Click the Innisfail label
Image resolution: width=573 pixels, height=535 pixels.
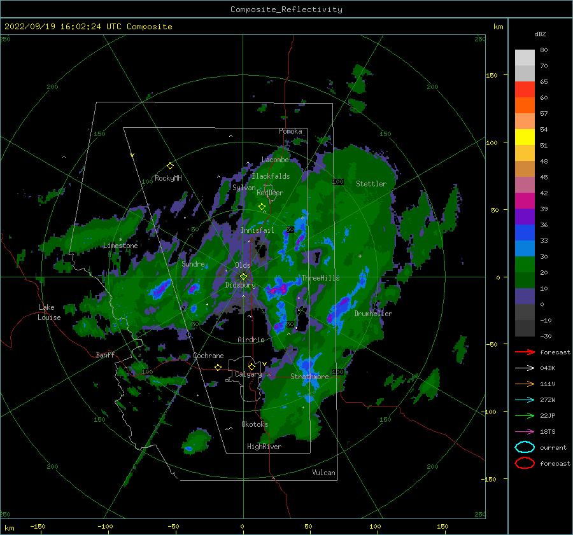[257, 230]
